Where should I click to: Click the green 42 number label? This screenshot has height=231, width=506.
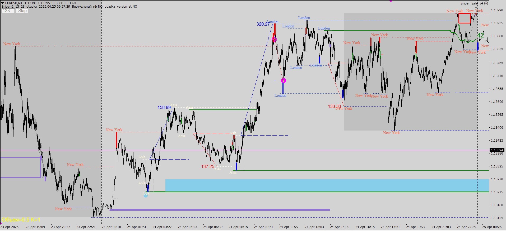(x=481, y=35)
